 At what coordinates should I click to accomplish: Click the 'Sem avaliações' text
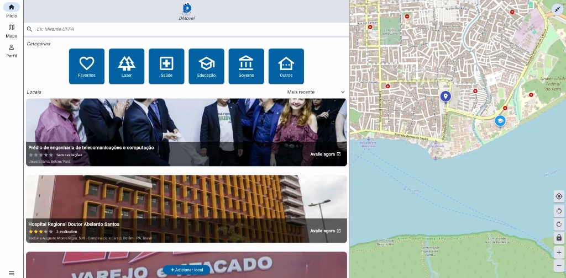pyautogui.click(x=69, y=155)
